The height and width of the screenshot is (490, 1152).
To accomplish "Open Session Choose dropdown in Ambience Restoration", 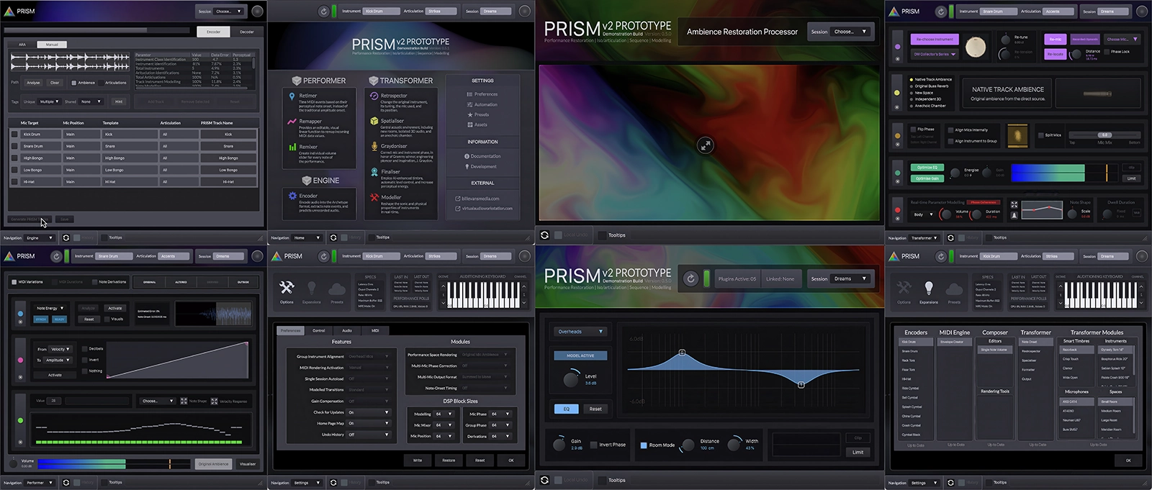I will (x=851, y=32).
